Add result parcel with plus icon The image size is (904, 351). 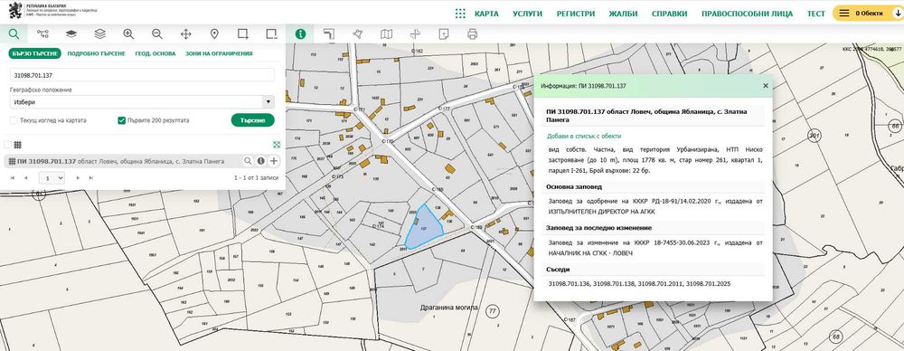[274, 161]
